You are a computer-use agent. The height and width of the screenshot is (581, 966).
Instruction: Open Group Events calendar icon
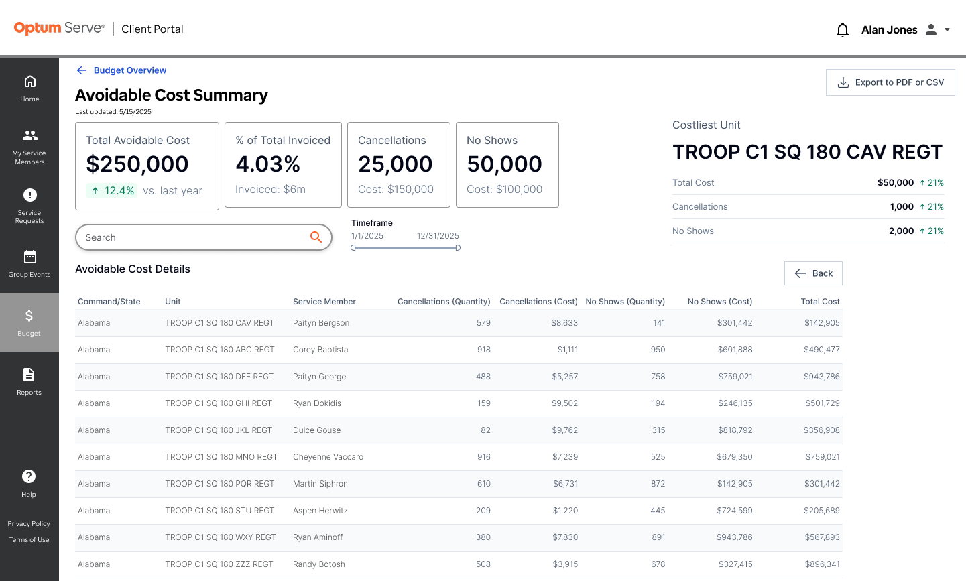[29, 257]
